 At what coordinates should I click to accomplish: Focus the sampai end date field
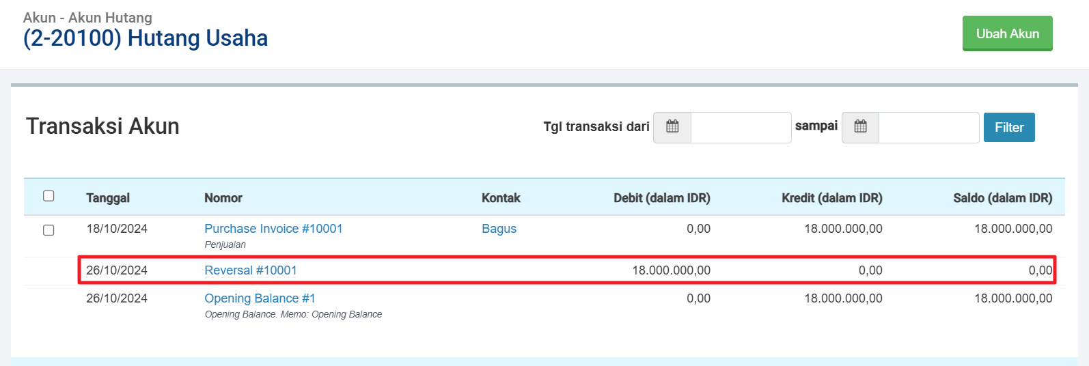pyautogui.click(x=929, y=128)
